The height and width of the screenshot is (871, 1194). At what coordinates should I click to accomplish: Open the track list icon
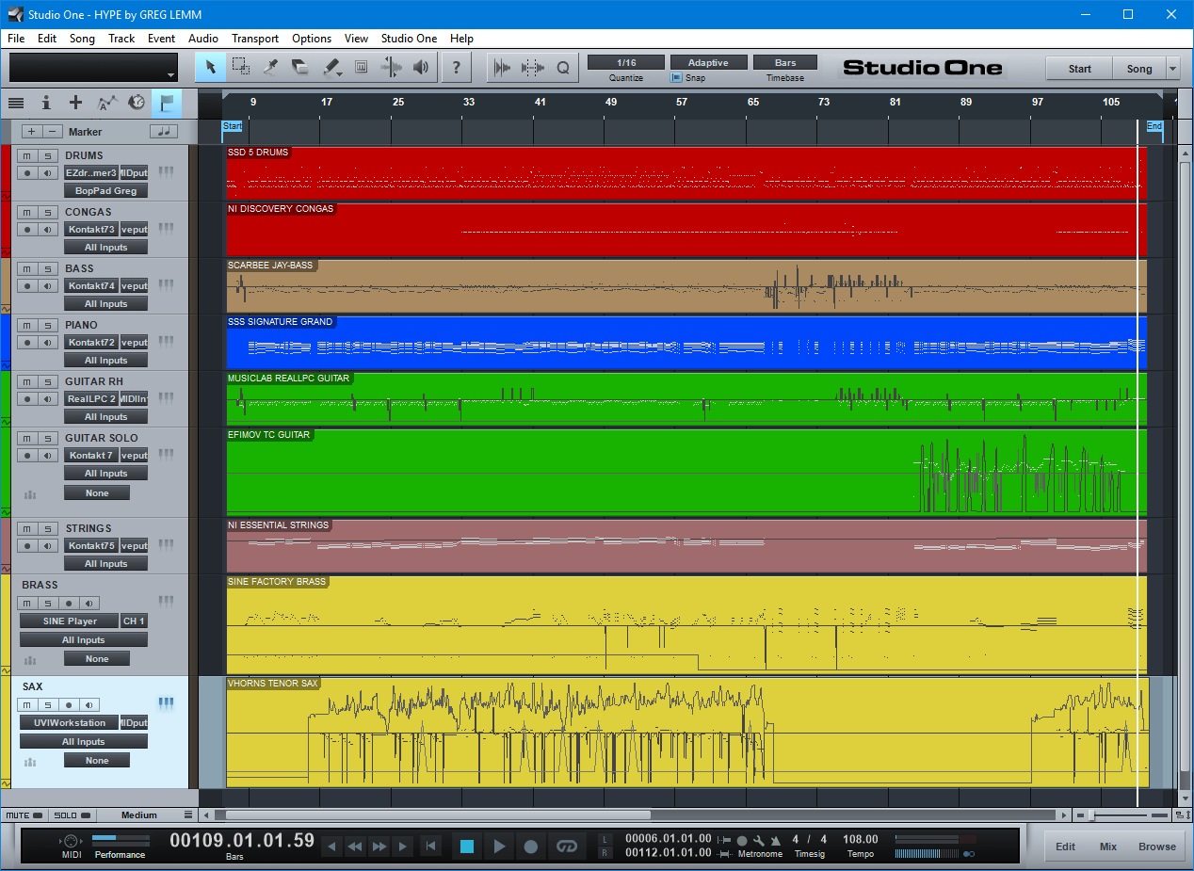(x=16, y=103)
